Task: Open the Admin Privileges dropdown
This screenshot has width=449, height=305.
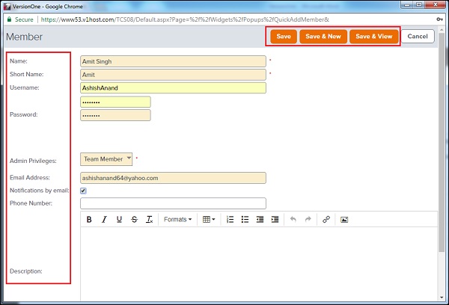Action: (x=106, y=159)
